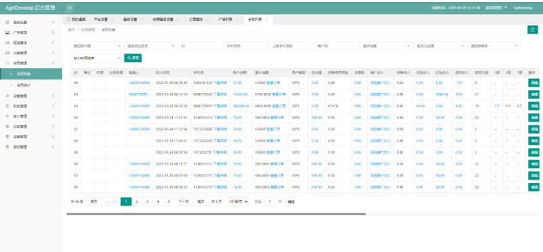Click the 会员管理 breadcrumb
Viewport: 543px width, 252px height.
[88, 30]
